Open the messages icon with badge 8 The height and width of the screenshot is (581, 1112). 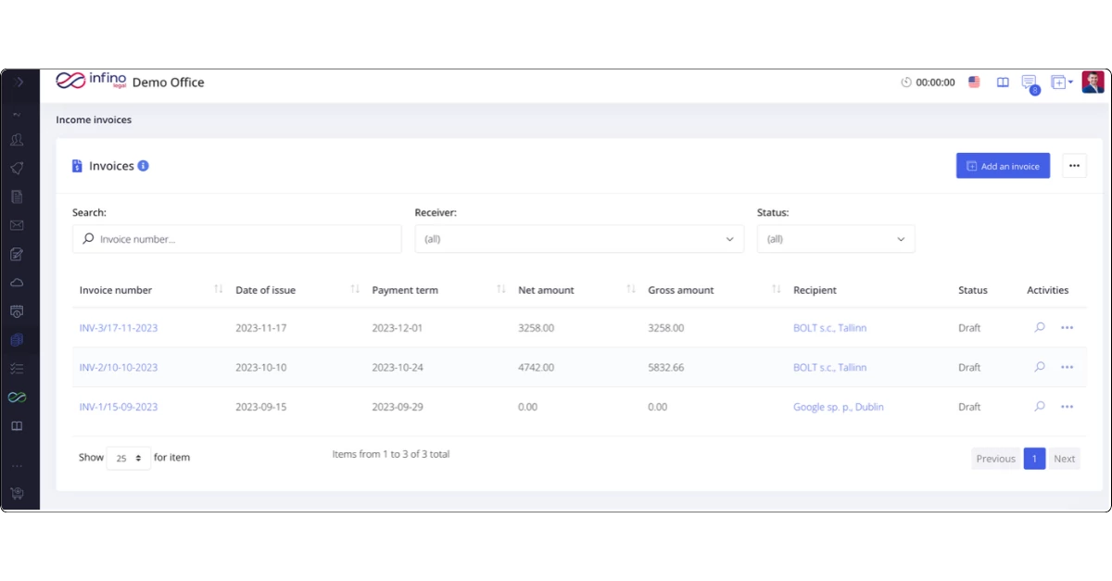point(1029,82)
